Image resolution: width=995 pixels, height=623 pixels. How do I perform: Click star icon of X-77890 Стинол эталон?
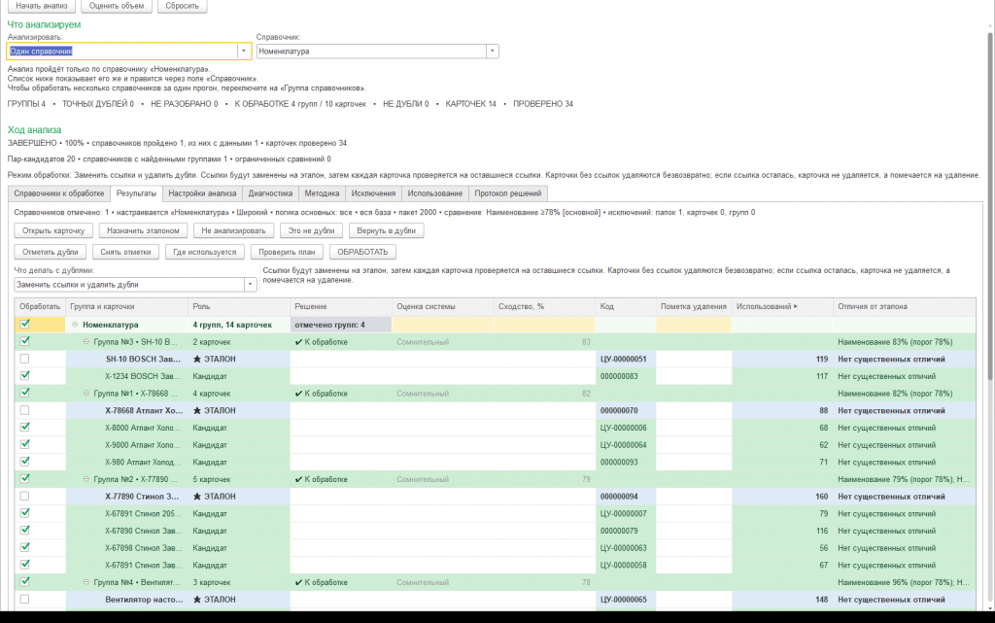click(x=197, y=497)
